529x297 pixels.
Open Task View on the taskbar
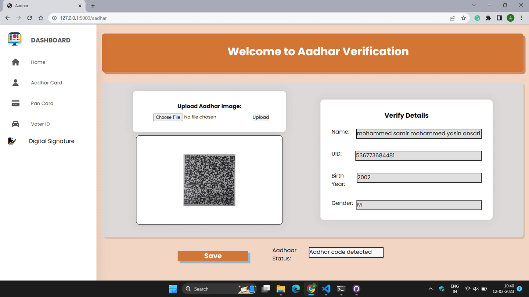pos(266,289)
